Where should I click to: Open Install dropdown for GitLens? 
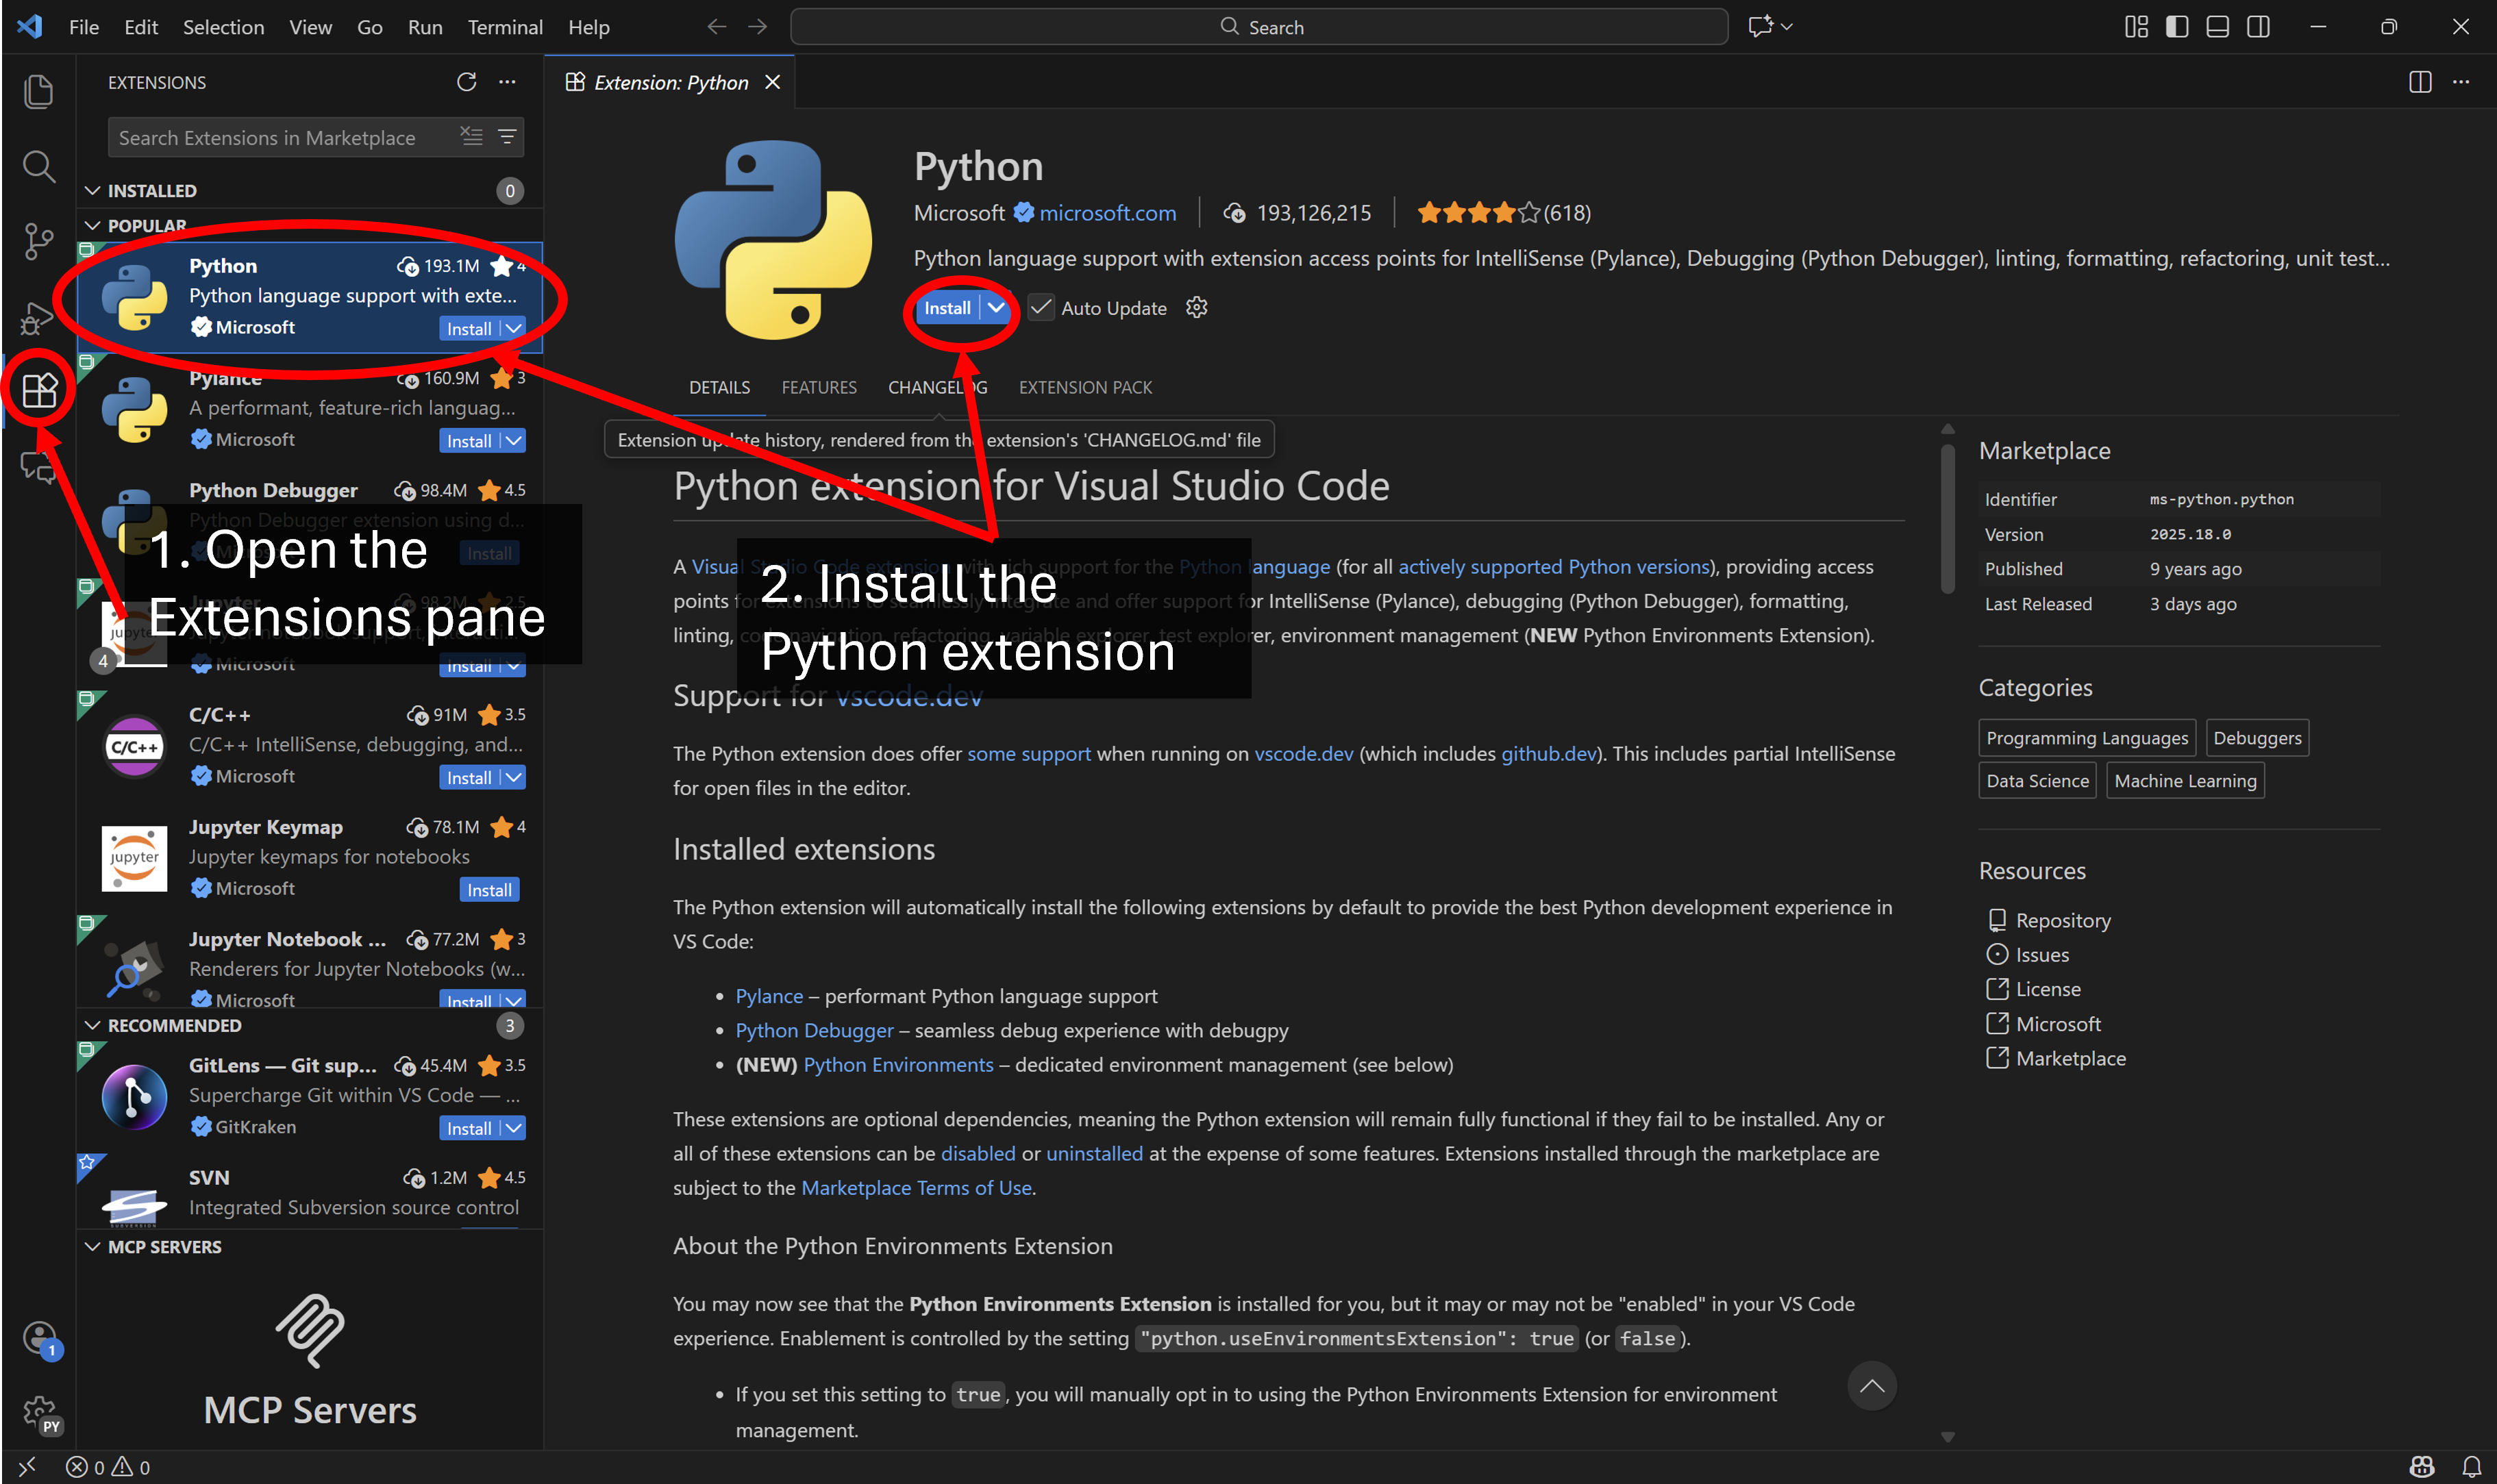click(x=513, y=1129)
